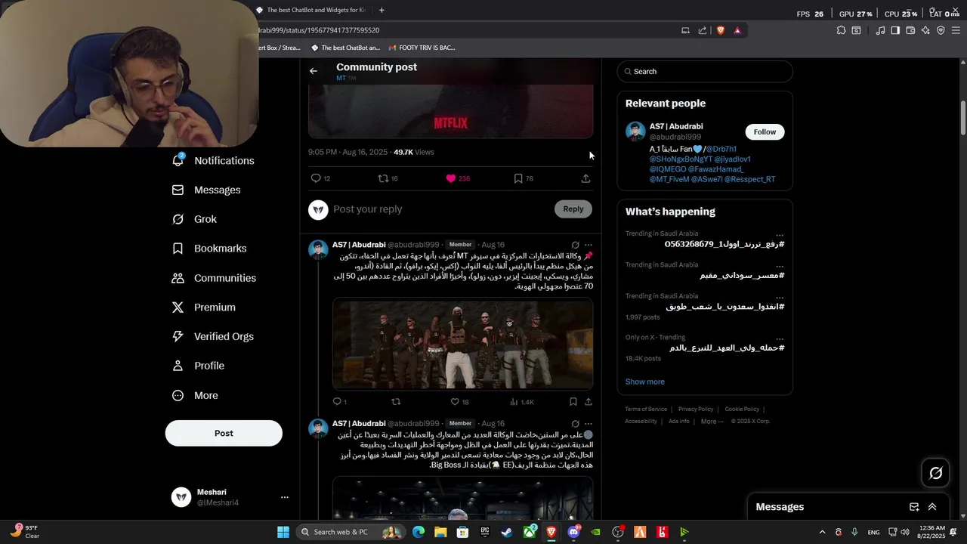Share the main post via share icon
Screen dimensions: 967x544
(585, 178)
